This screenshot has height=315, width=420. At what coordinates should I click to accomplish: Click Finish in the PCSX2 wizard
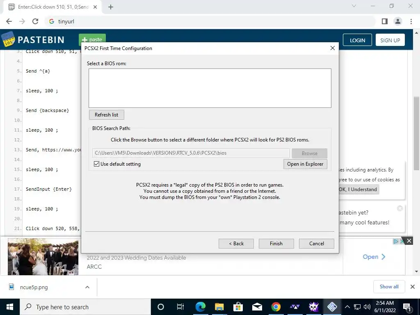click(276, 244)
